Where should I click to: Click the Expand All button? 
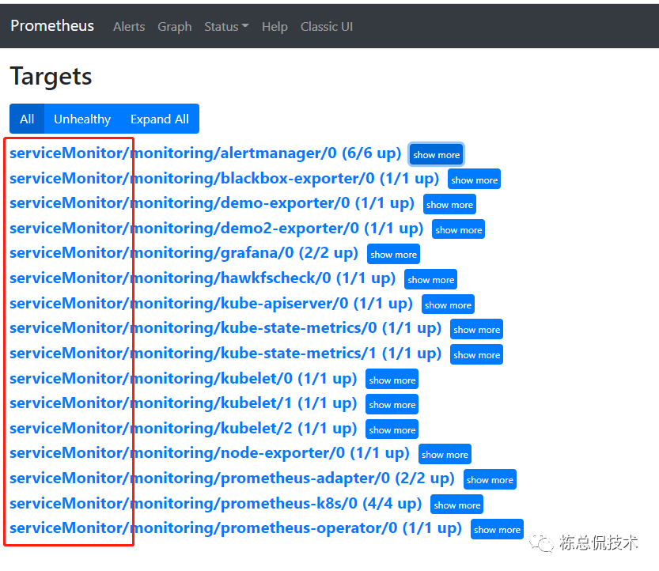coord(159,119)
